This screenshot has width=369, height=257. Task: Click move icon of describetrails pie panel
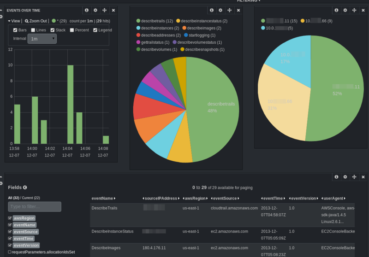tap(229, 10)
